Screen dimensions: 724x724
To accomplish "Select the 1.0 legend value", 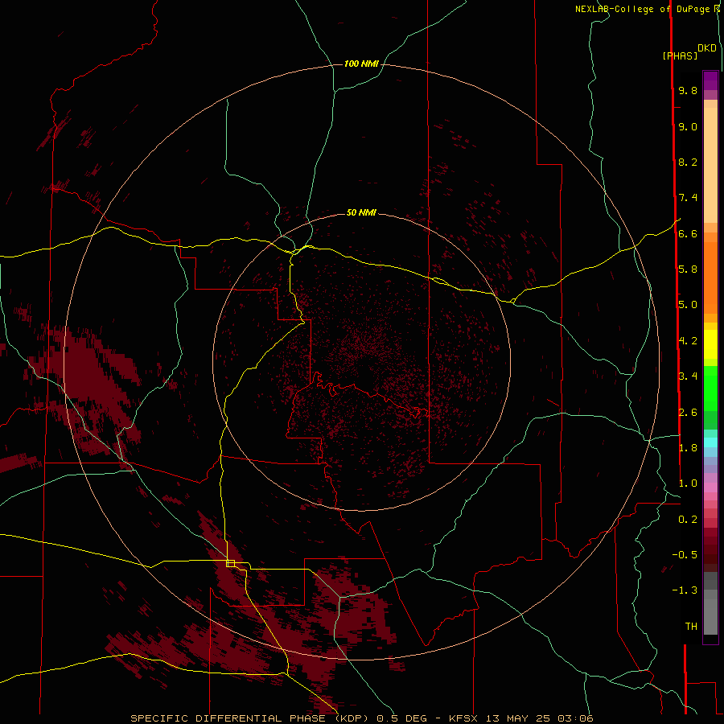I will 688,483.
